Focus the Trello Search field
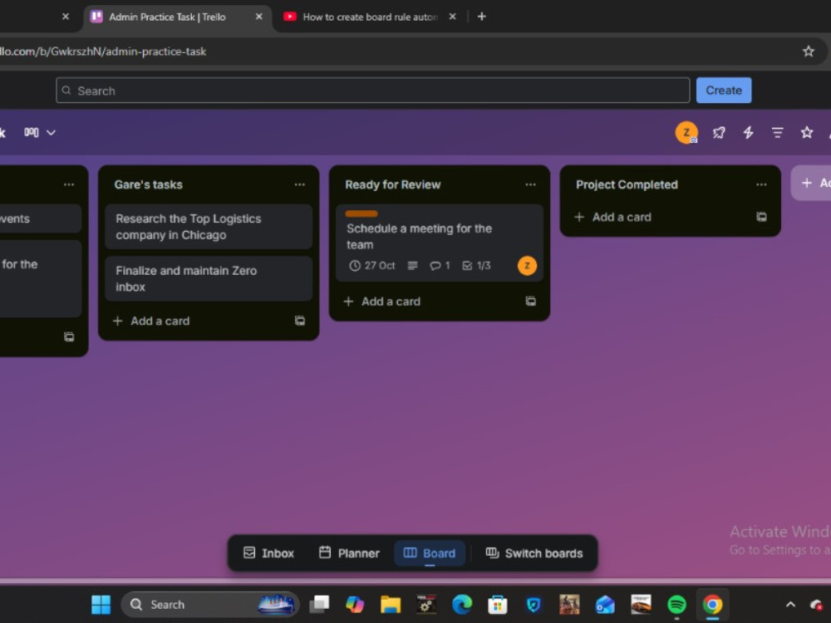Image resolution: width=831 pixels, height=623 pixels. pyautogui.click(x=372, y=91)
